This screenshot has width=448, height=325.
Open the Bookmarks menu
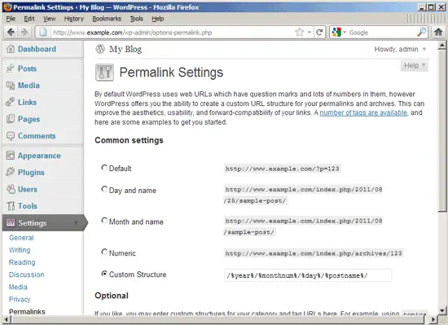107,19
